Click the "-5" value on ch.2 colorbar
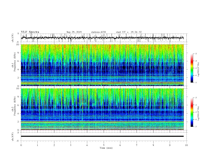This screenshot has width=210, height=163. tap(196, 112)
